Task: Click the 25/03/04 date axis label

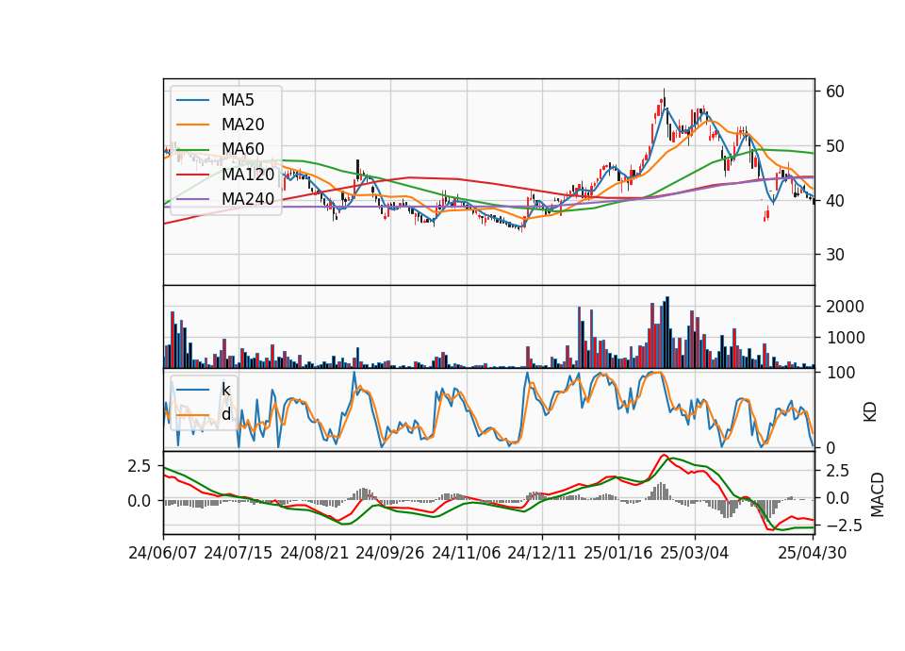Action: [695, 553]
